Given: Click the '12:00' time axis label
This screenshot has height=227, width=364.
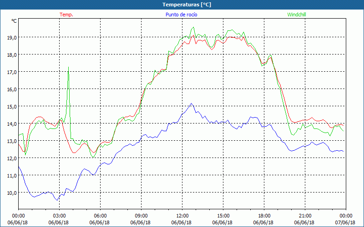Looking at the screenshot, I should click(182, 216).
